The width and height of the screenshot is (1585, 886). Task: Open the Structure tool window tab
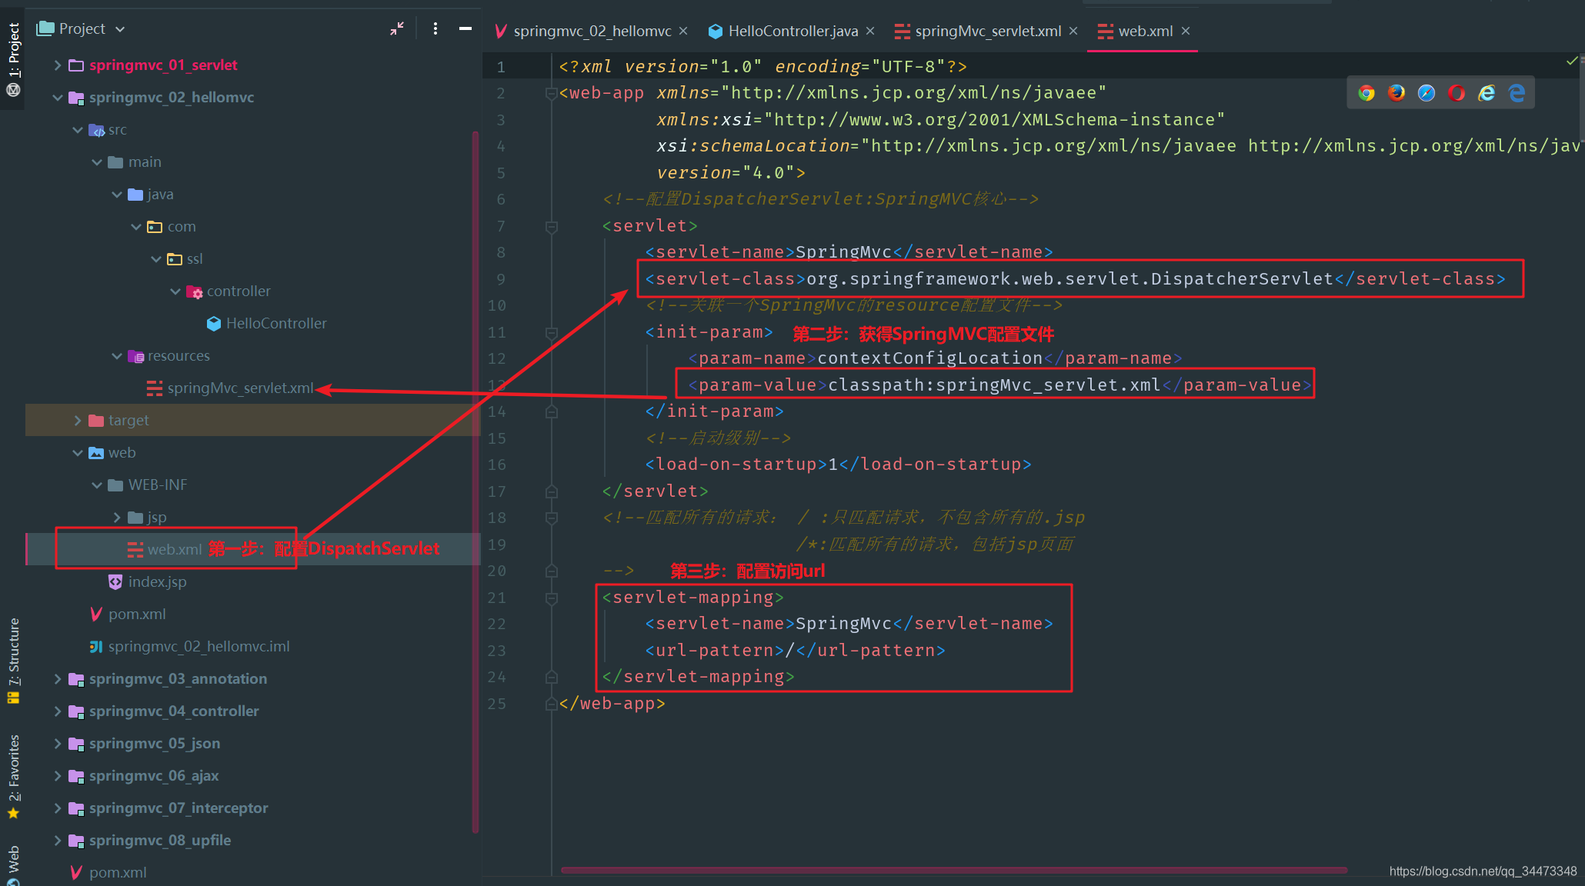pos(13,660)
